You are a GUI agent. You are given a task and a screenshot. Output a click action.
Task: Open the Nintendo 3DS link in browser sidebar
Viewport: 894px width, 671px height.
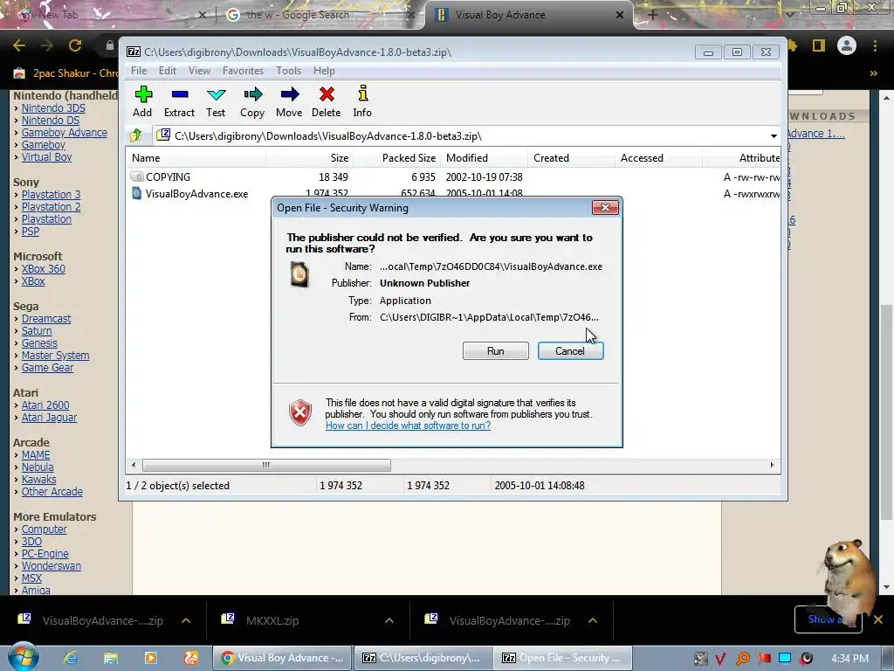tap(53, 107)
